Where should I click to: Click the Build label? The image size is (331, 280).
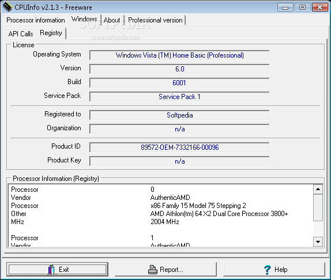(x=74, y=82)
